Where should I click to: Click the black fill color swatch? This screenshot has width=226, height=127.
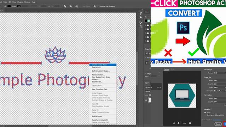tap(9, 6)
